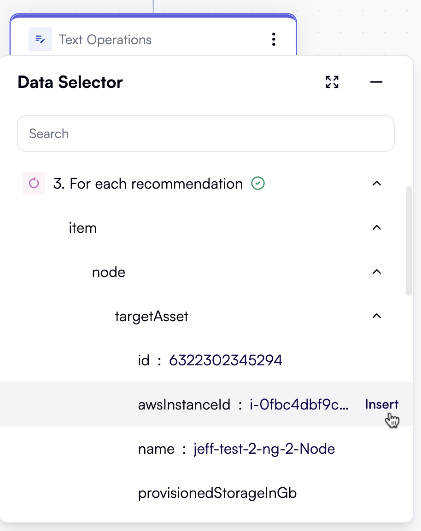The width and height of the screenshot is (421, 531).
Task: Select the id value 6322302345294
Action: pos(225,360)
